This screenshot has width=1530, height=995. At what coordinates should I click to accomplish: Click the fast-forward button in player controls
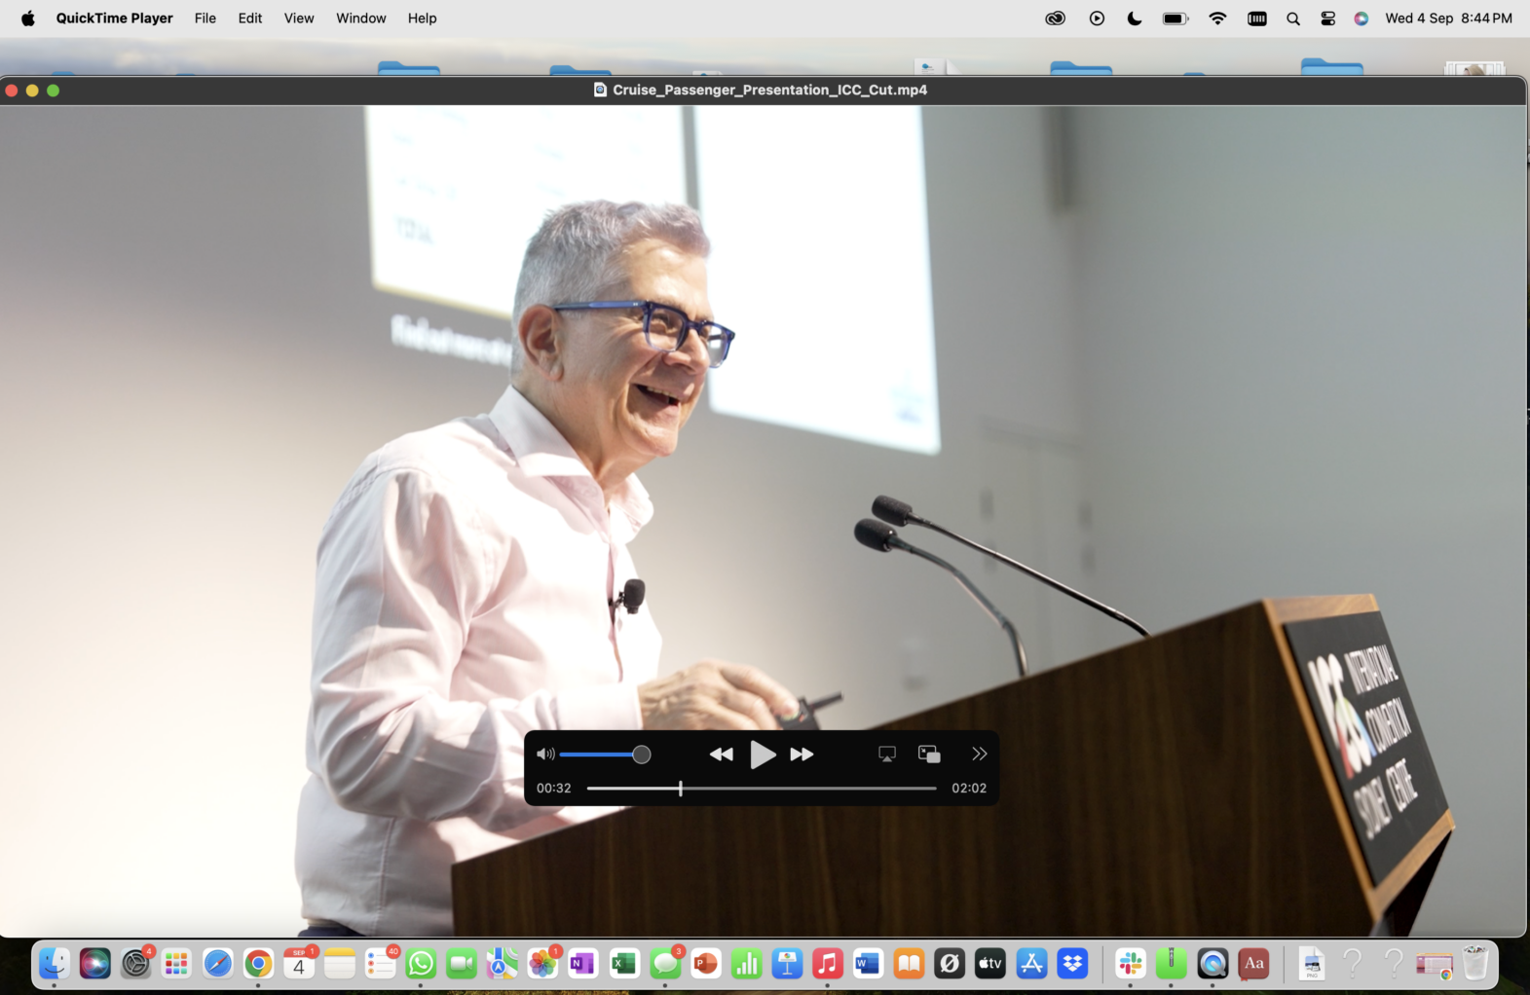tap(802, 755)
